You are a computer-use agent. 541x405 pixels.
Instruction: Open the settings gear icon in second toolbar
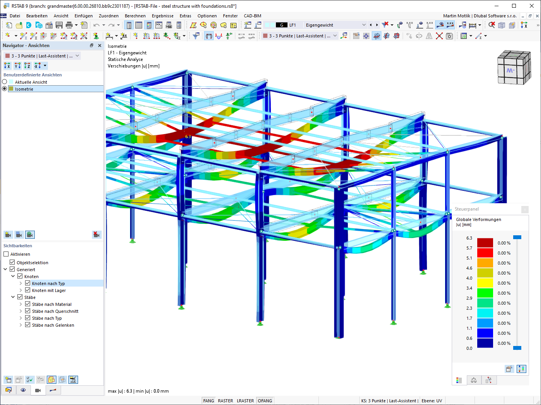(x=449, y=36)
